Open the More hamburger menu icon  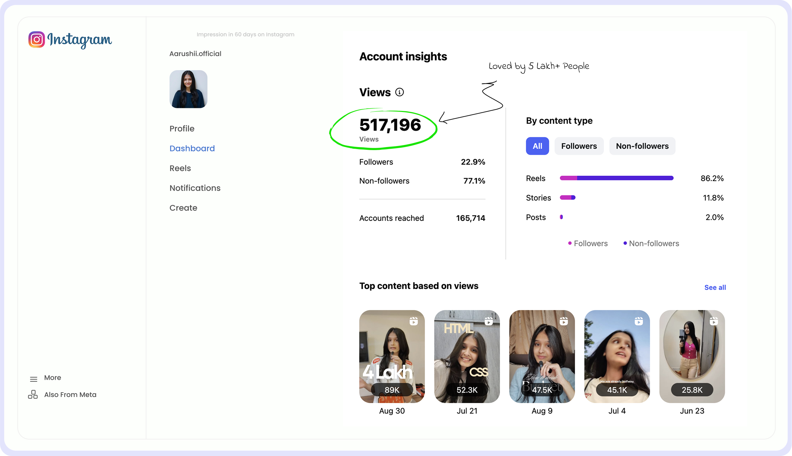(33, 379)
